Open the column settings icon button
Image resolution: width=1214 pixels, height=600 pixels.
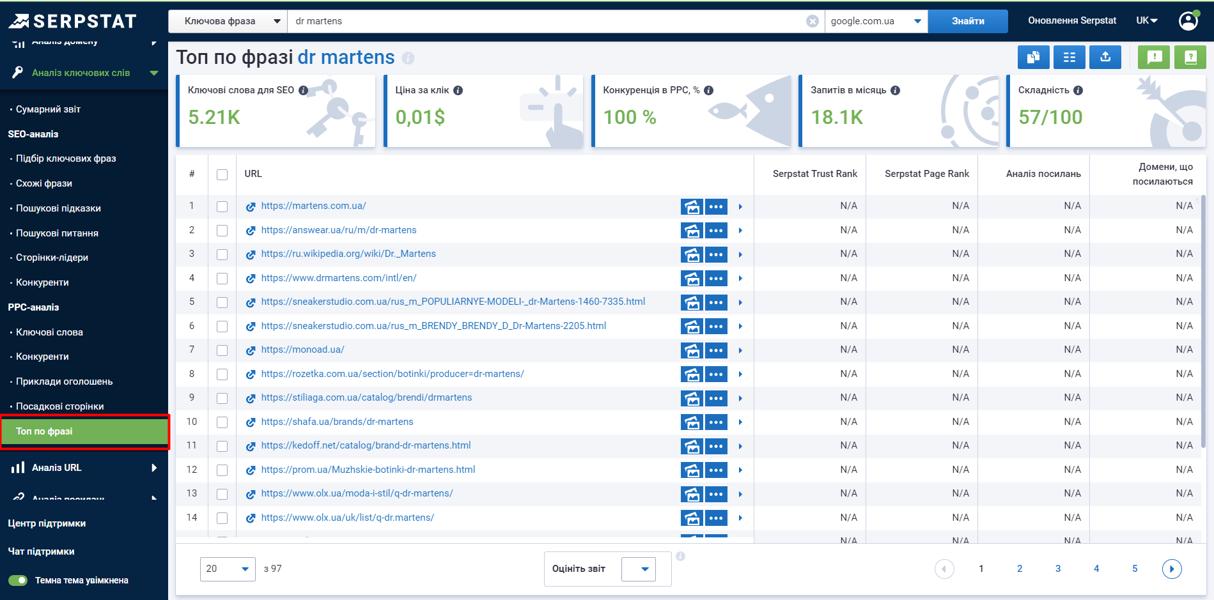pyautogui.click(x=1069, y=58)
